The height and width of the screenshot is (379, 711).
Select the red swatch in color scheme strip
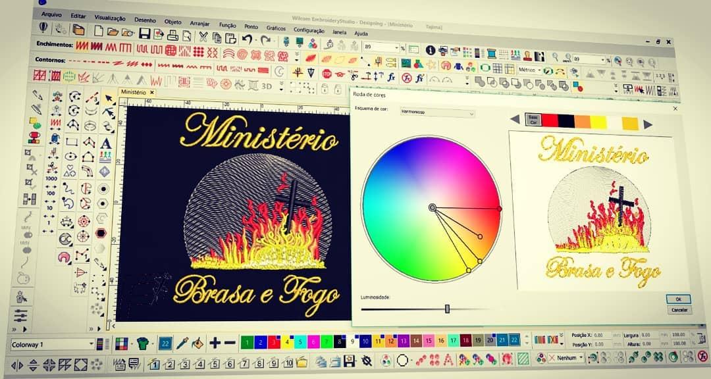550,120
